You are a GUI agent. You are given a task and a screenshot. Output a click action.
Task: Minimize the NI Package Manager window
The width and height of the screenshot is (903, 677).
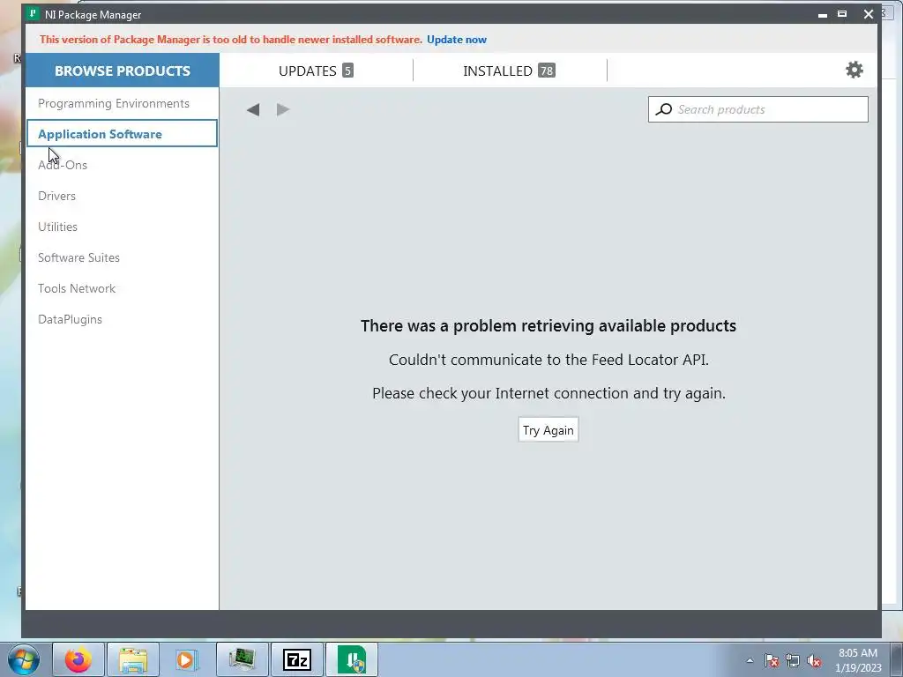(x=823, y=14)
